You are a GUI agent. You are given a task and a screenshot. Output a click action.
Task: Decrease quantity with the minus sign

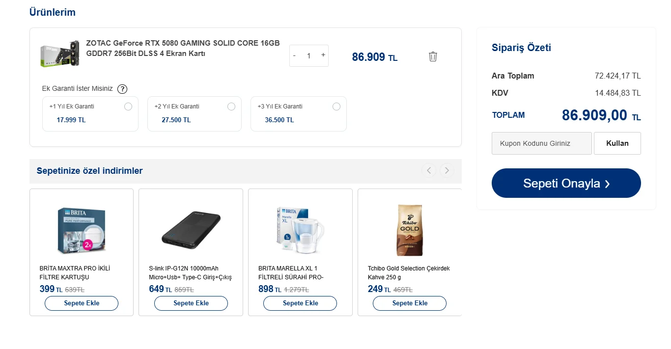pyautogui.click(x=294, y=55)
